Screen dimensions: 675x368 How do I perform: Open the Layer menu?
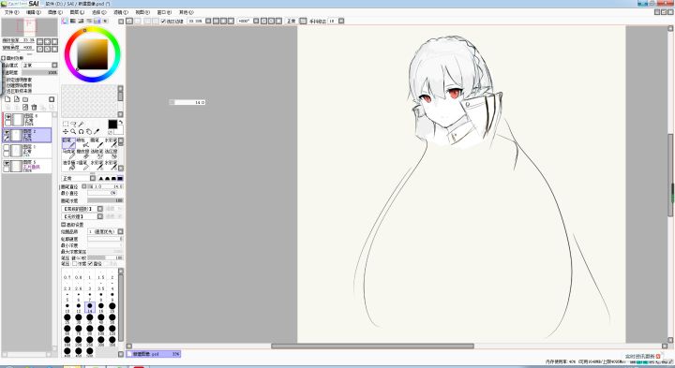click(x=77, y=12)
